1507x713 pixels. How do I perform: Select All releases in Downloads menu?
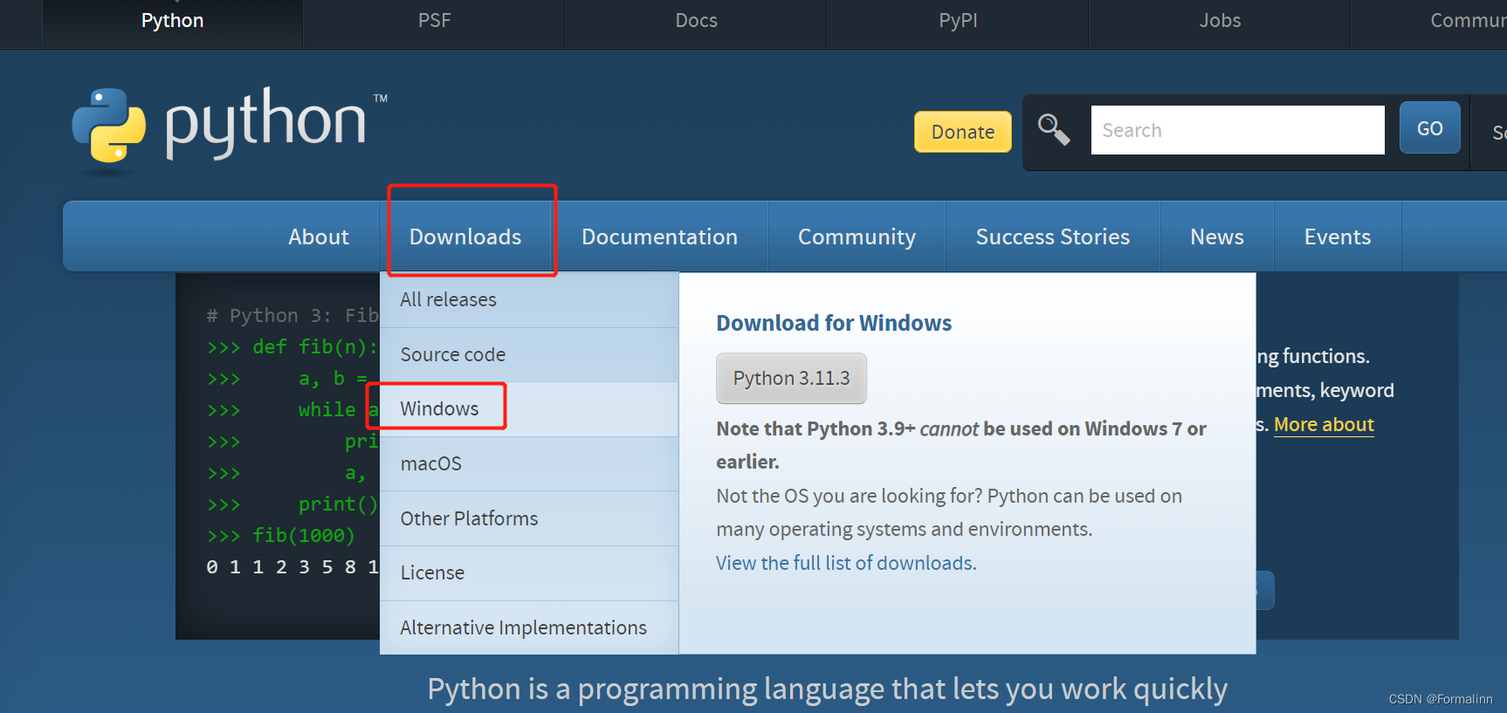click(529, 299)
